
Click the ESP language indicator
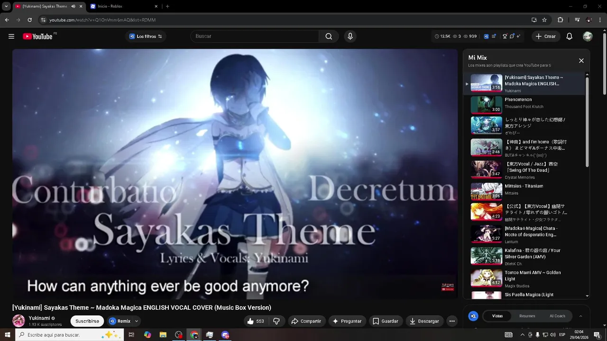(x=562, y=335)
